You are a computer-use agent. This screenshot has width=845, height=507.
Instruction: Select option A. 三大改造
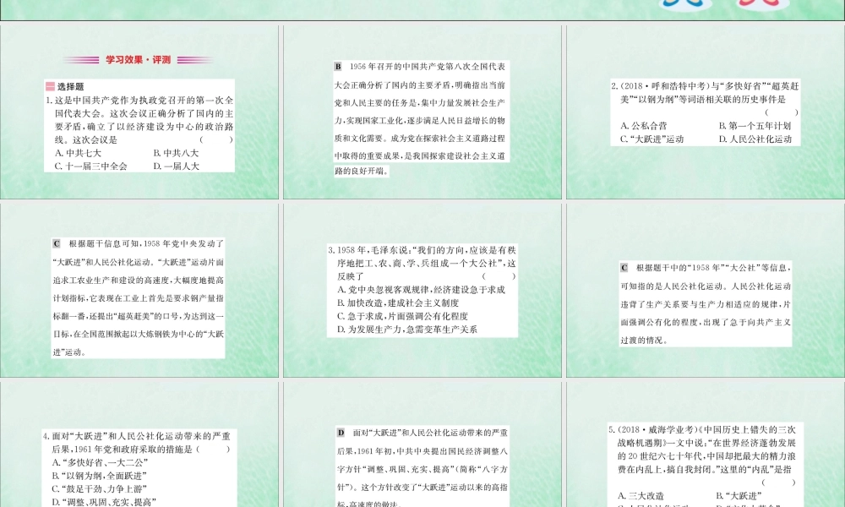point(641,496)
